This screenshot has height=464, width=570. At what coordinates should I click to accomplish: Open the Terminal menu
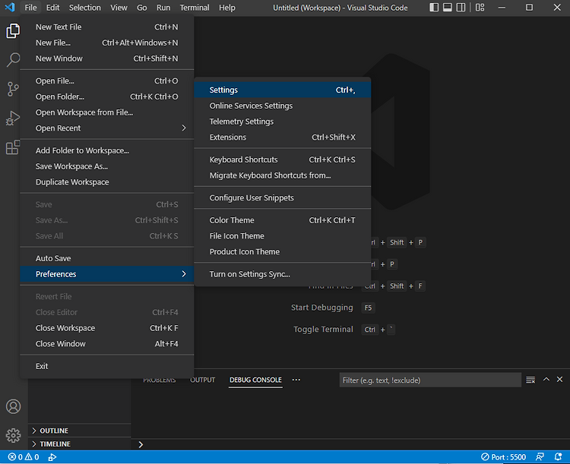195,8
